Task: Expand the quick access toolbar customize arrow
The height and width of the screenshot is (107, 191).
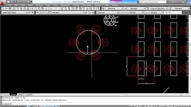Action: click(x=31, y=2)
